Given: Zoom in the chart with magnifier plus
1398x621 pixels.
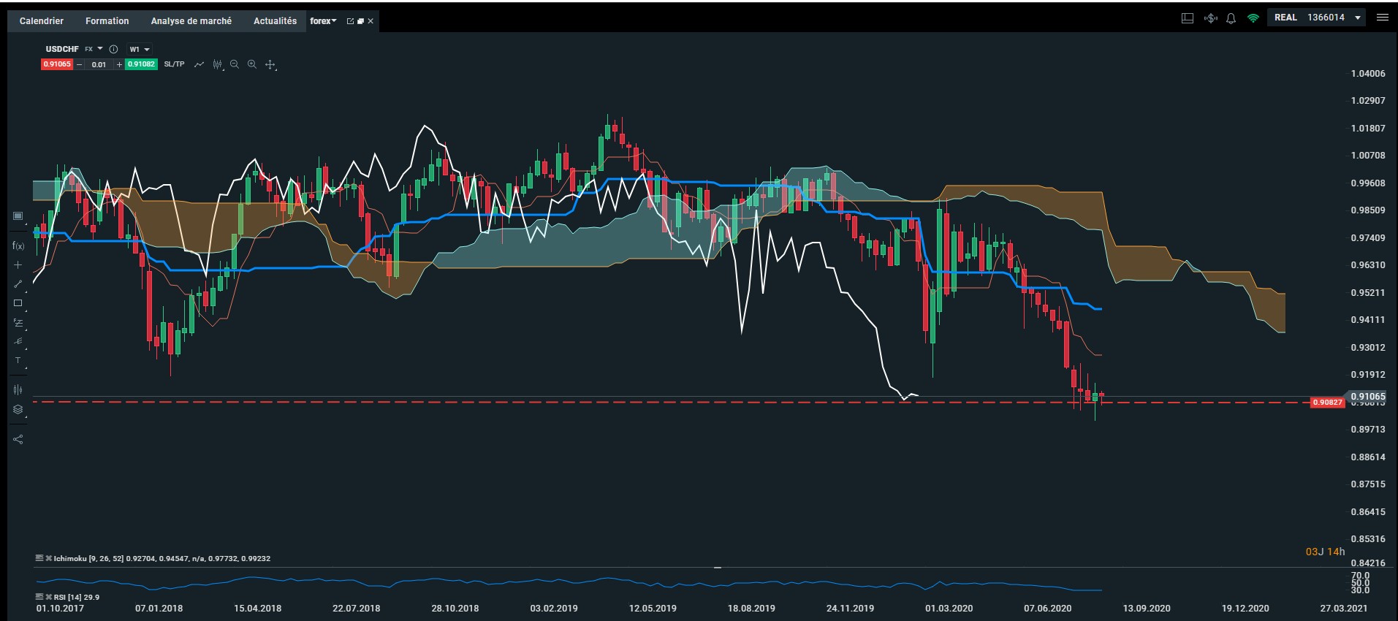Looking at the screenshot, I should [252, 64].
